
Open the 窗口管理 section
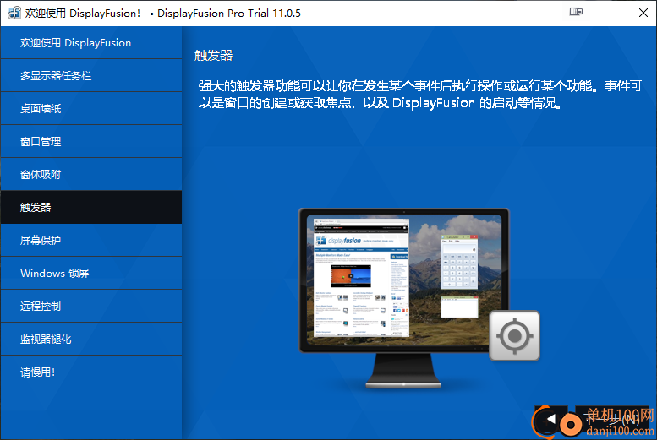click(91, 142)
